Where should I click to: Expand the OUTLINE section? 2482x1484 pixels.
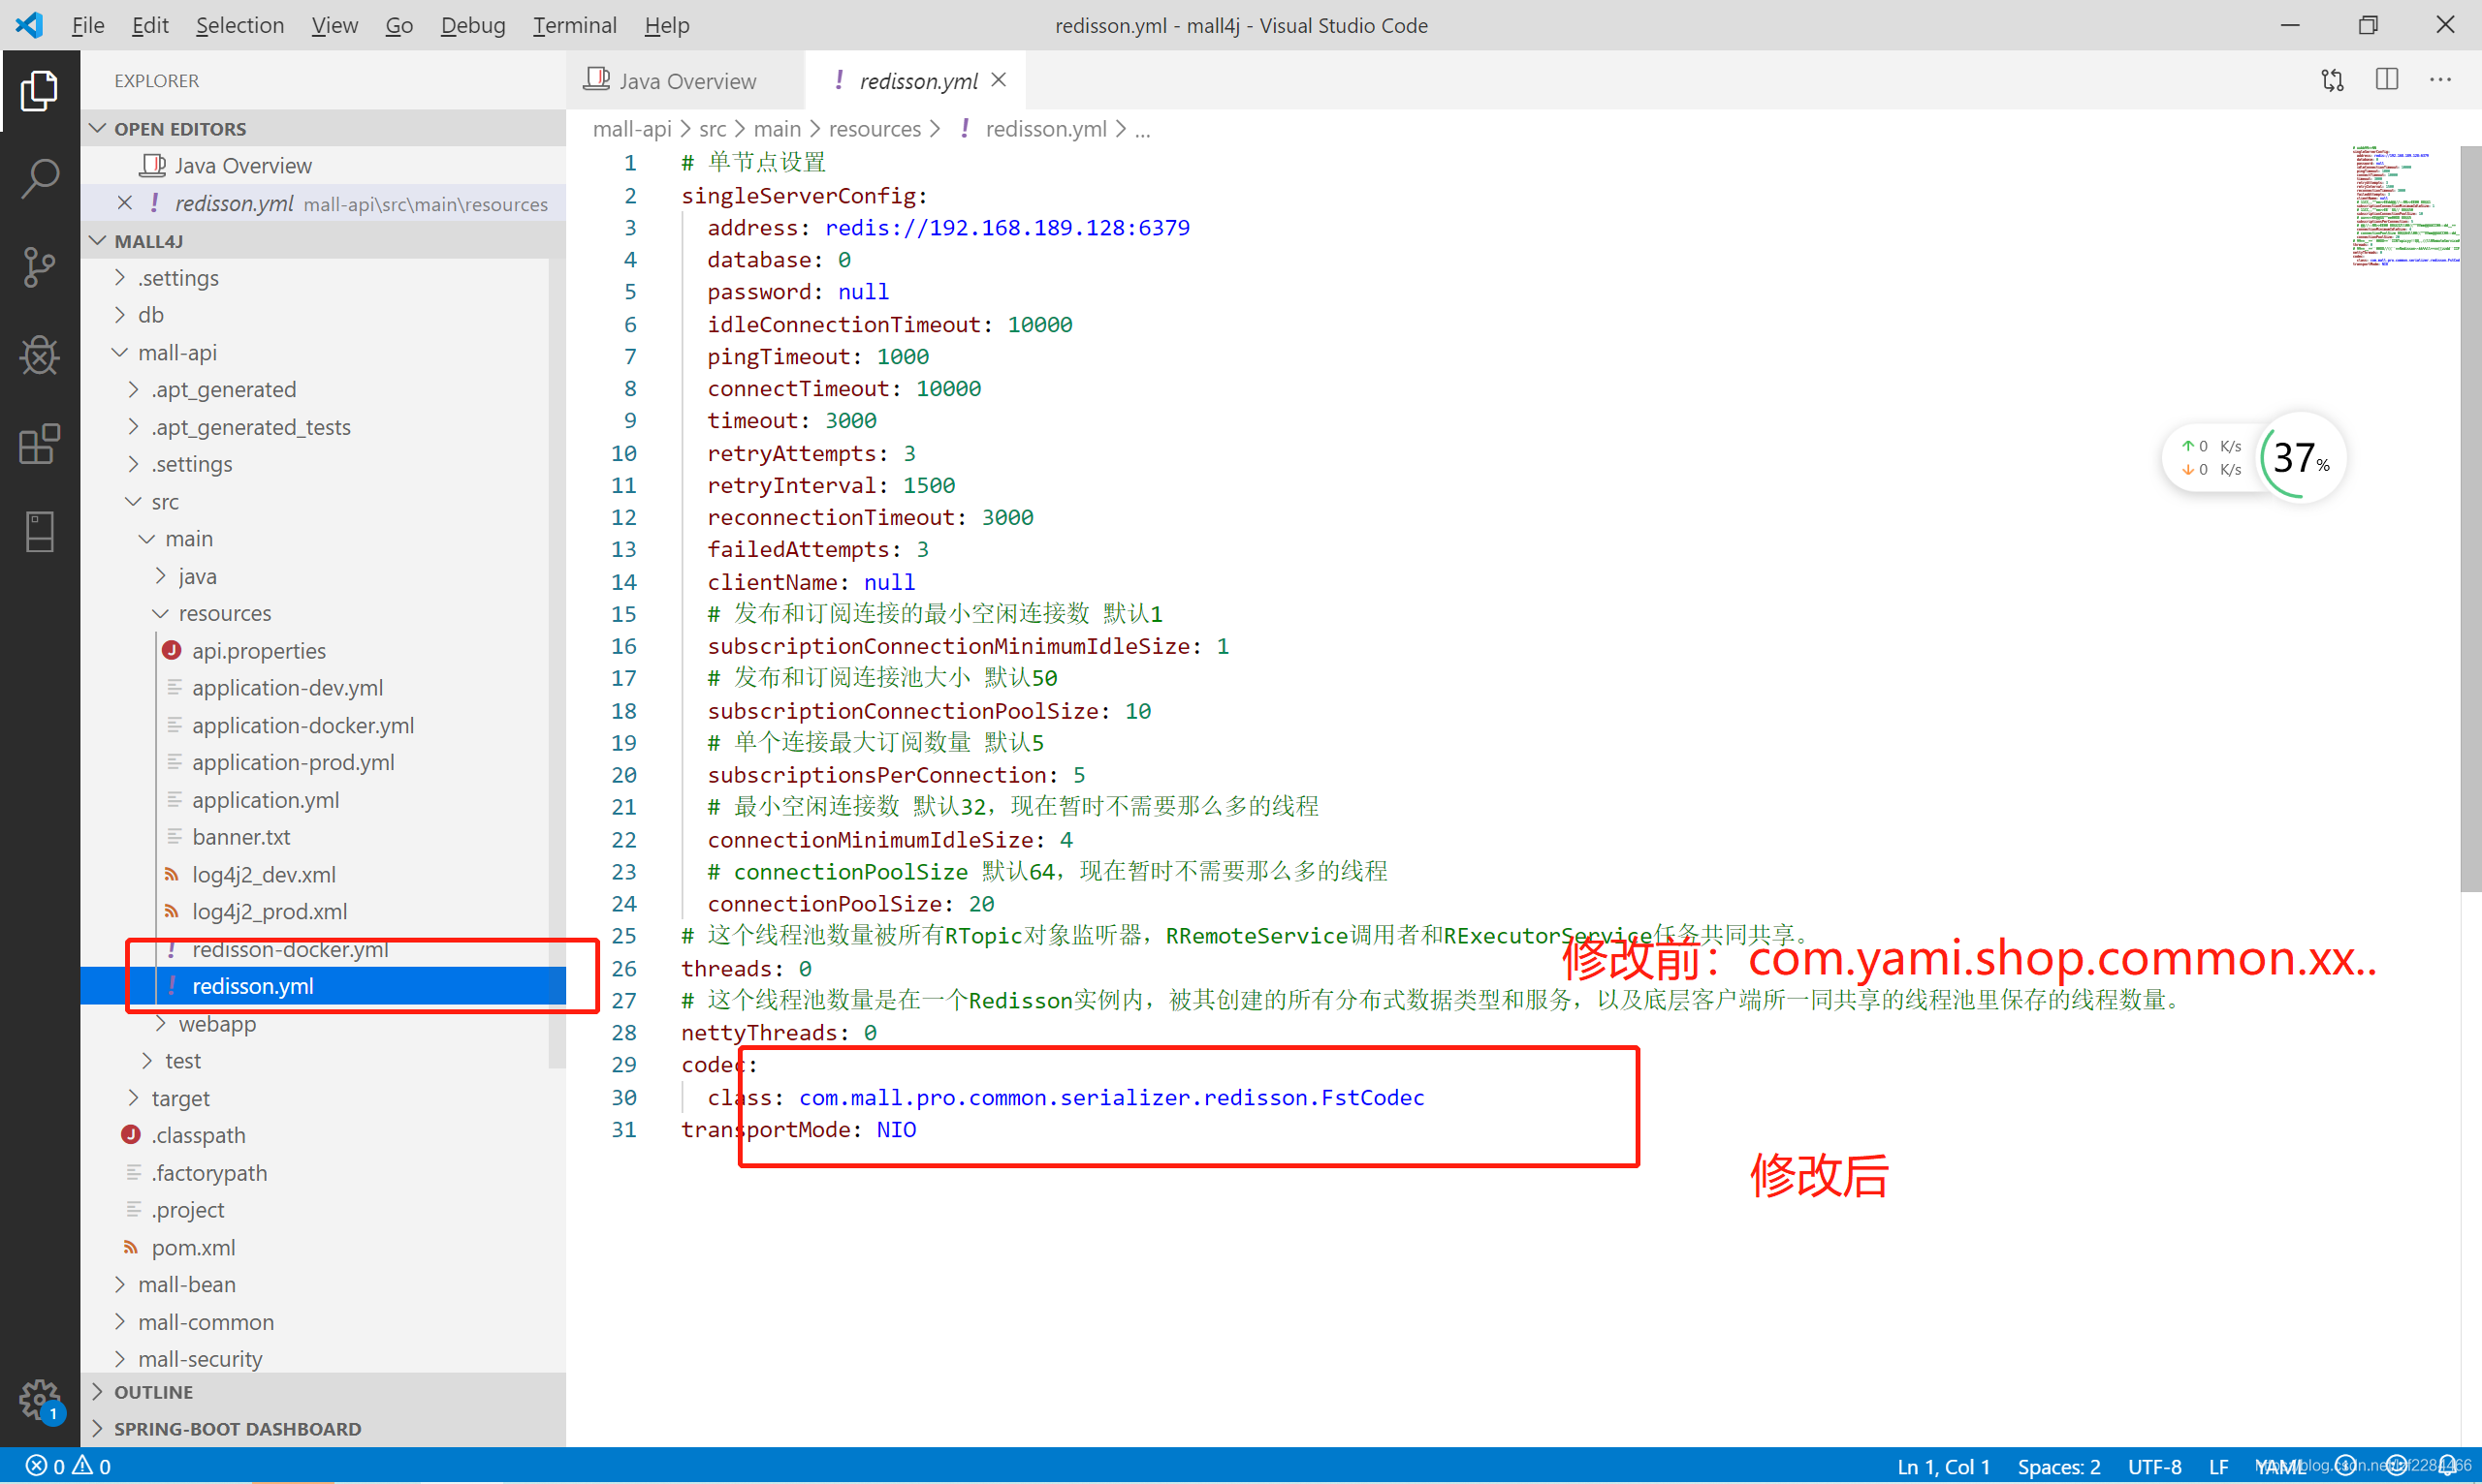pyautogui.click(x=152, y=1391)
